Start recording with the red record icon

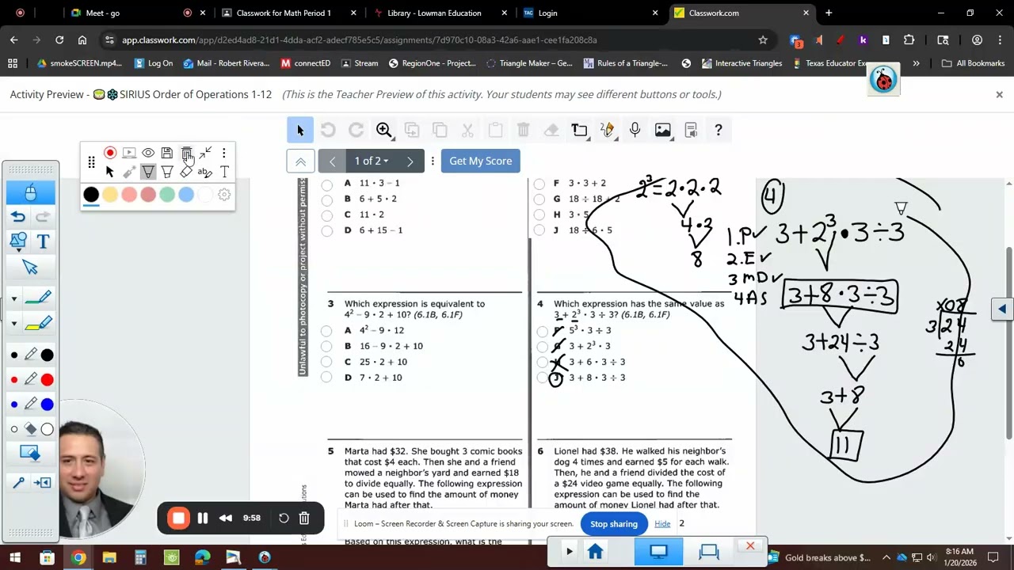(x=110, y=153)
